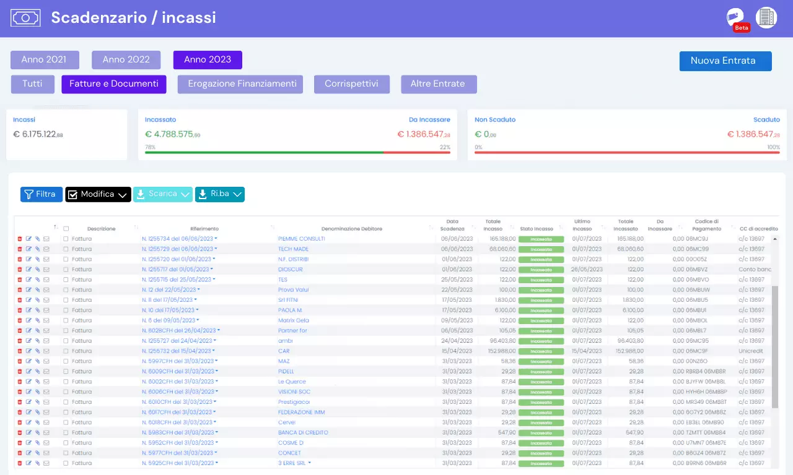Image resolution: width=793 pixels, height=475 pixels.
Task: Open paperclip for invoice N. 6002CFH
Action: [37, 382]
